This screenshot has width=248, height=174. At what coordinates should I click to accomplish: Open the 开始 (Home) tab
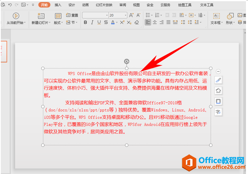coord(44,5)
